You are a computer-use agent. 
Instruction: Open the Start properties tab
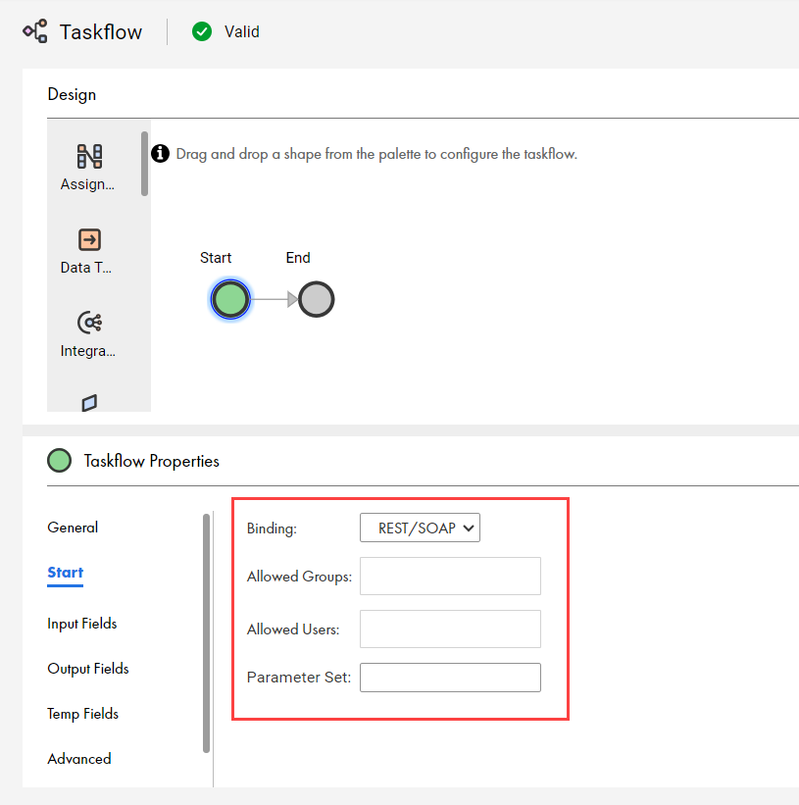(65, 573)
